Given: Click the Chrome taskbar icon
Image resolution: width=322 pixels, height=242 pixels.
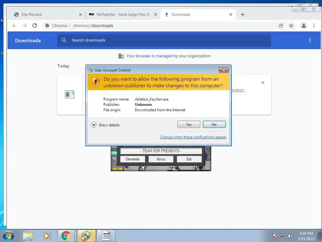Looking at the screenshot, I should pos(66,236).
